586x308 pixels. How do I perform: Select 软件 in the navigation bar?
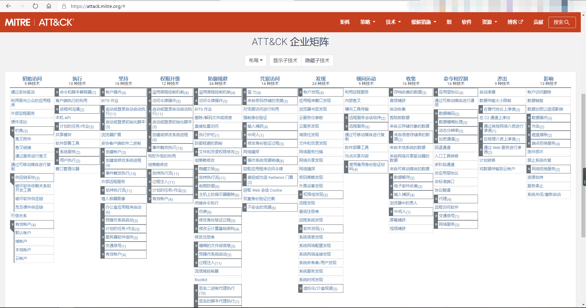(467, 22)
